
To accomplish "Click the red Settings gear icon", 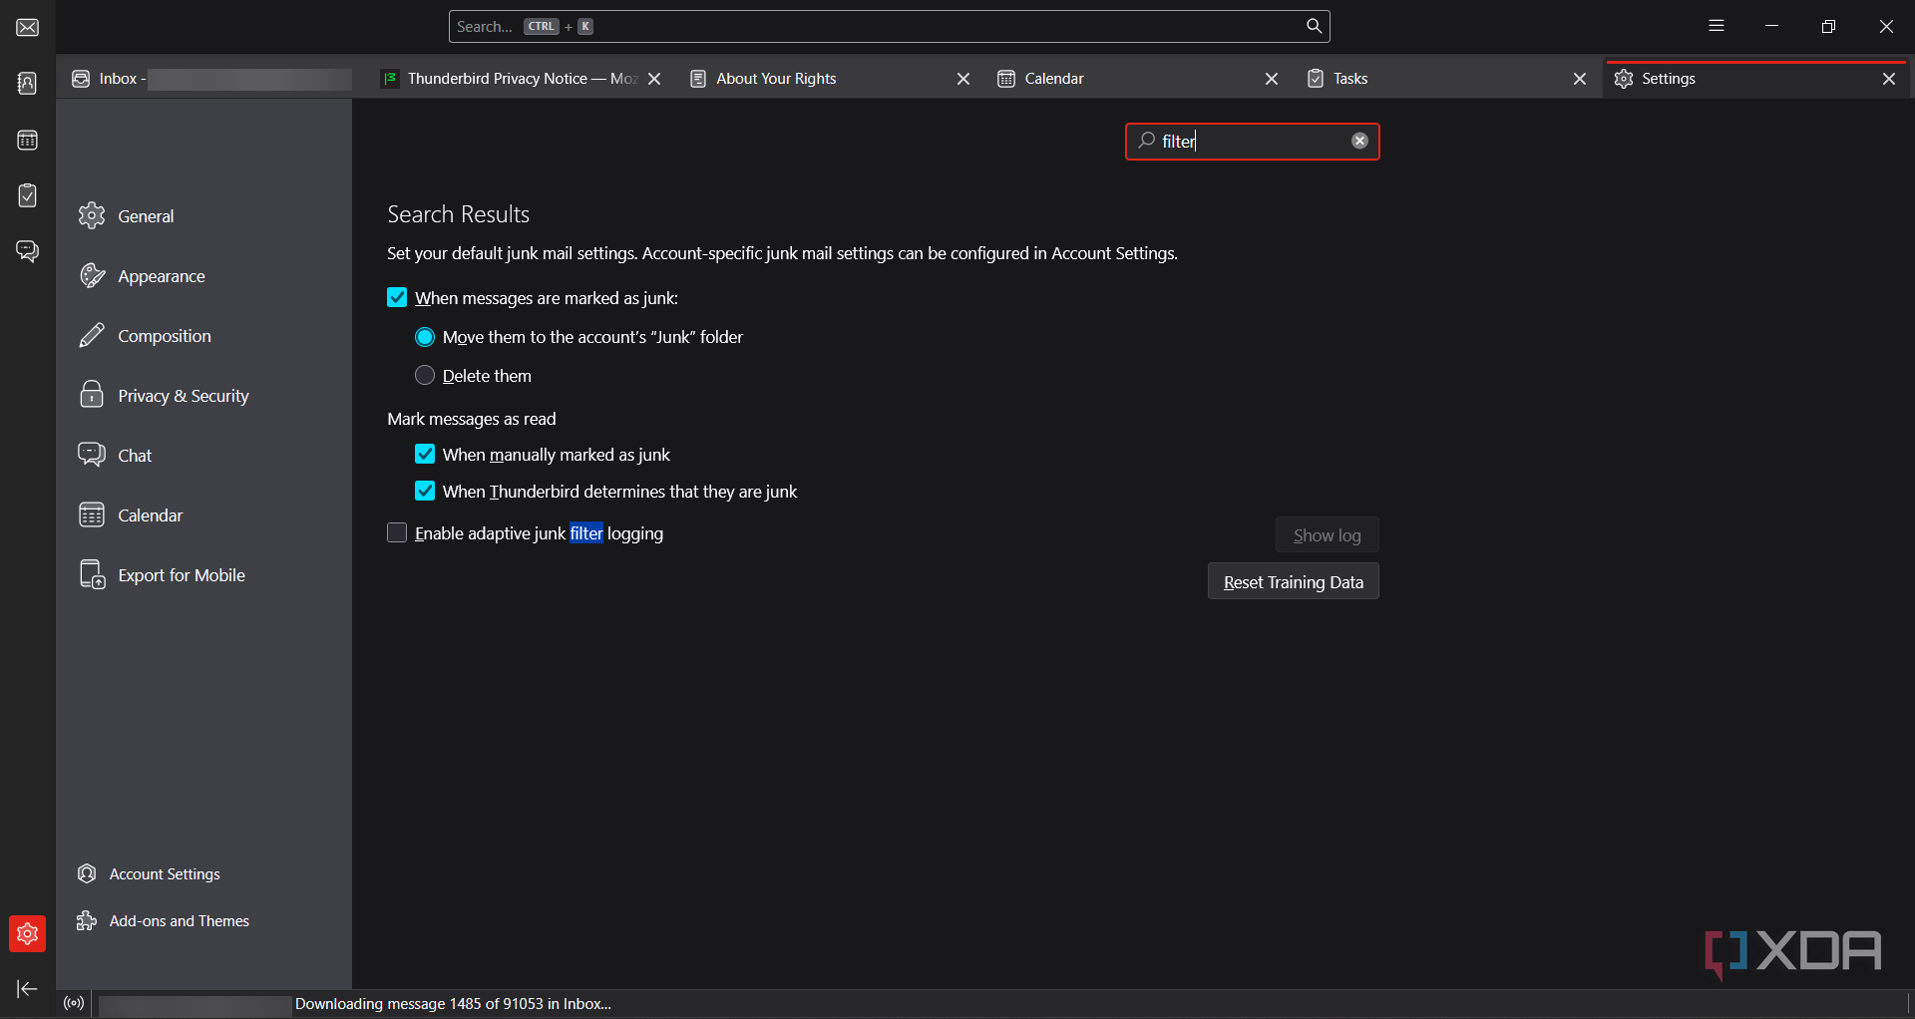I will pos(28,933).
